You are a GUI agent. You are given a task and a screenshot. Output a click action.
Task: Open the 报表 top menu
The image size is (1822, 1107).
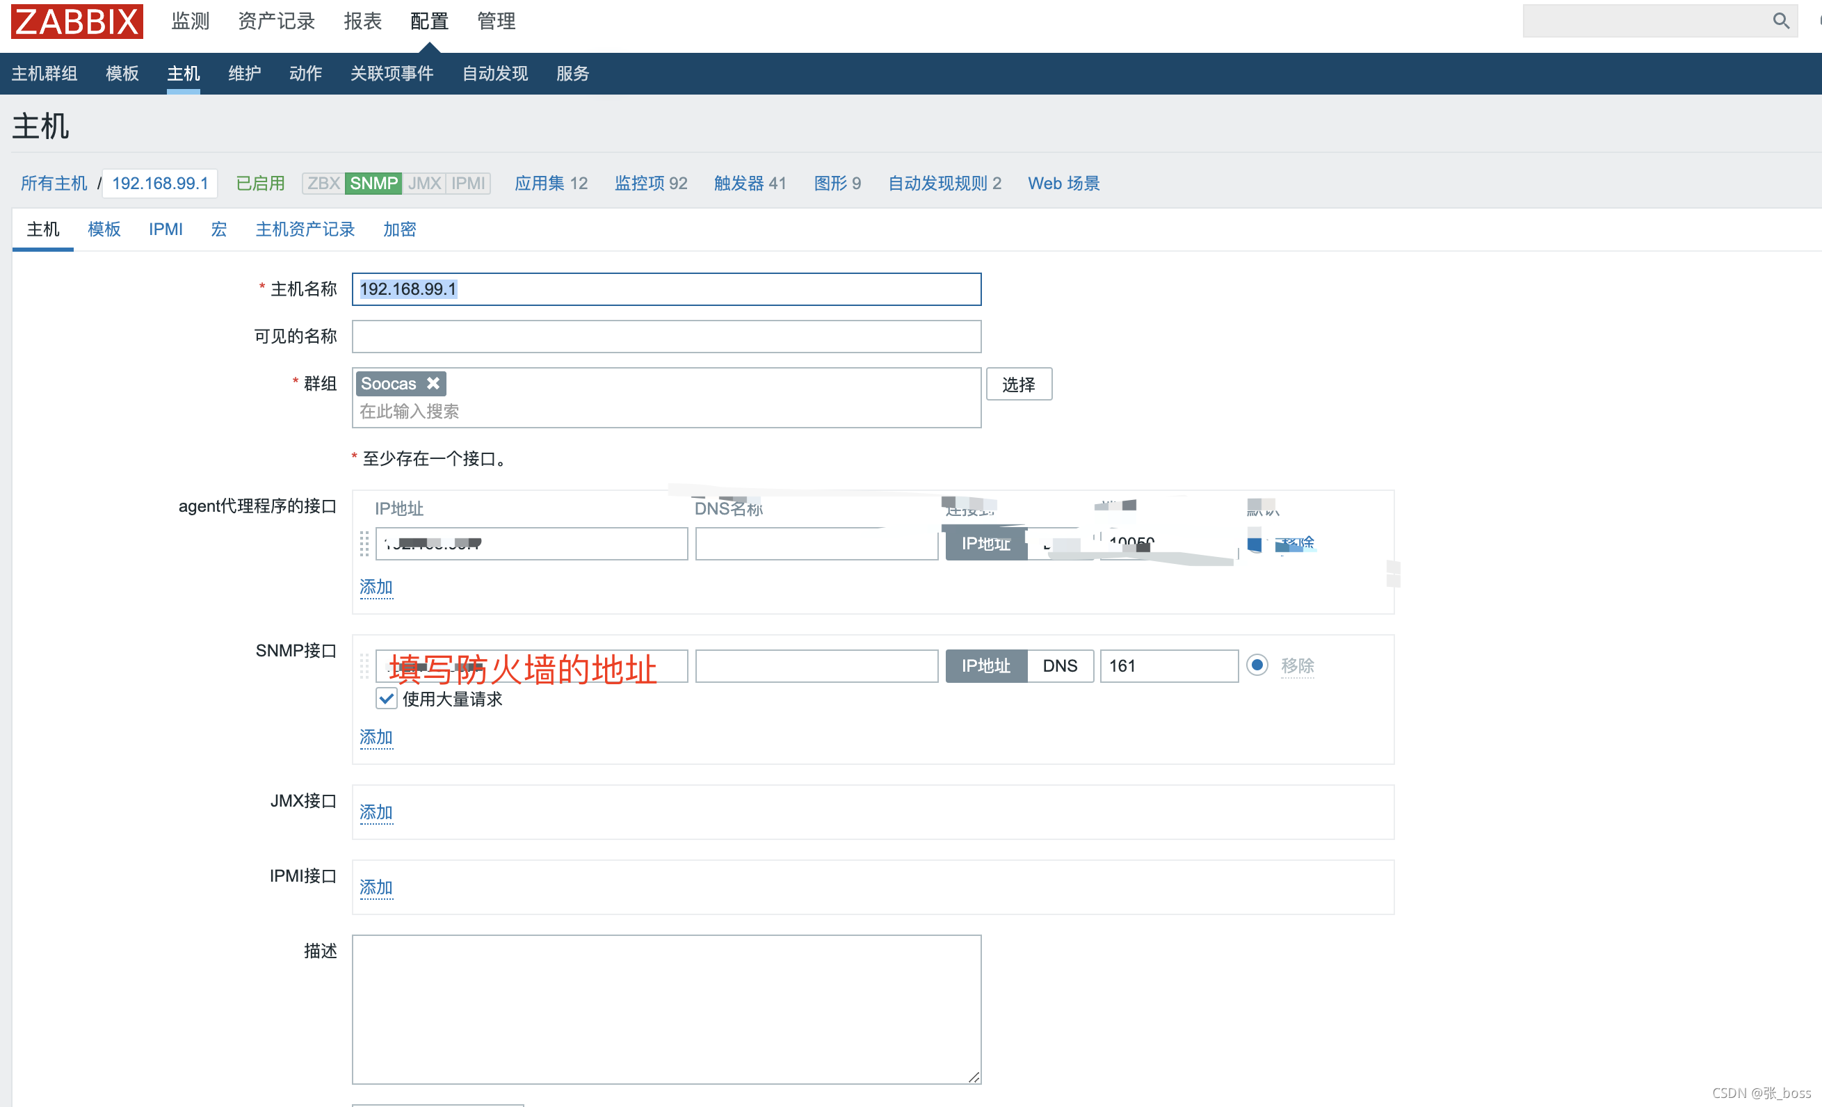pos(362,21)
